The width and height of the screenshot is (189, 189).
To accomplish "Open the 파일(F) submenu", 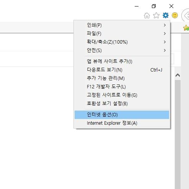I will click(122, 34).
